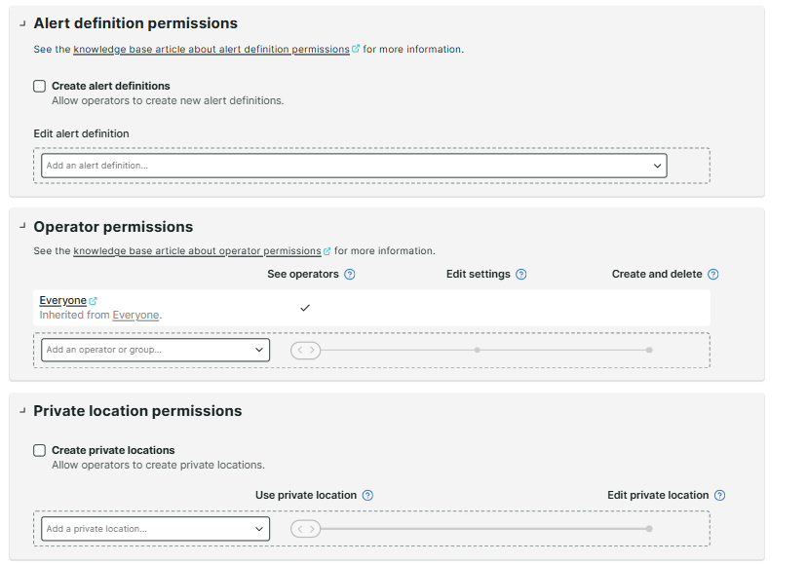The height and width of the screenshot is (564, 807).
Task: Click the left stepper arrow on private location slider
Action: 299,528
